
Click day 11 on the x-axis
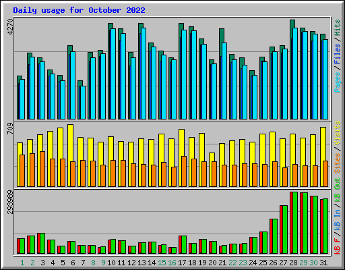121,263
